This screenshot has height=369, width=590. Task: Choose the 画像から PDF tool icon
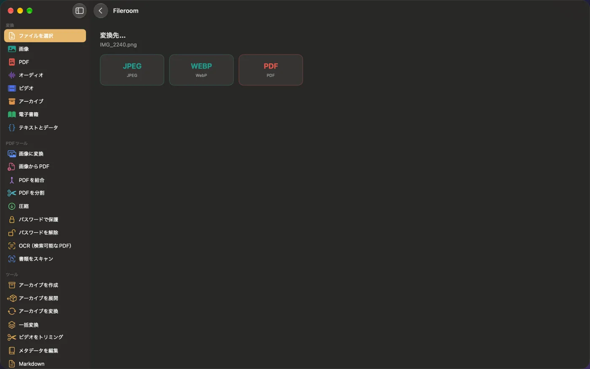(x=12, y=167)
